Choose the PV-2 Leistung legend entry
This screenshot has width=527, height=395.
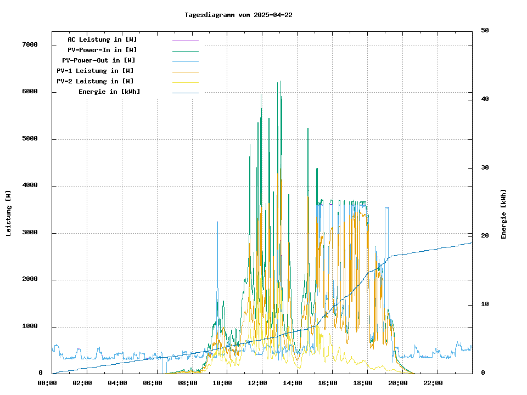tap(95, 81)
